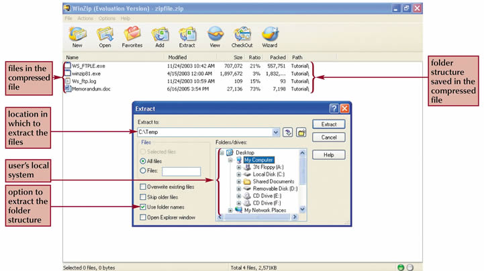Collapse the Desktop tree node

[x=222, y=153]
